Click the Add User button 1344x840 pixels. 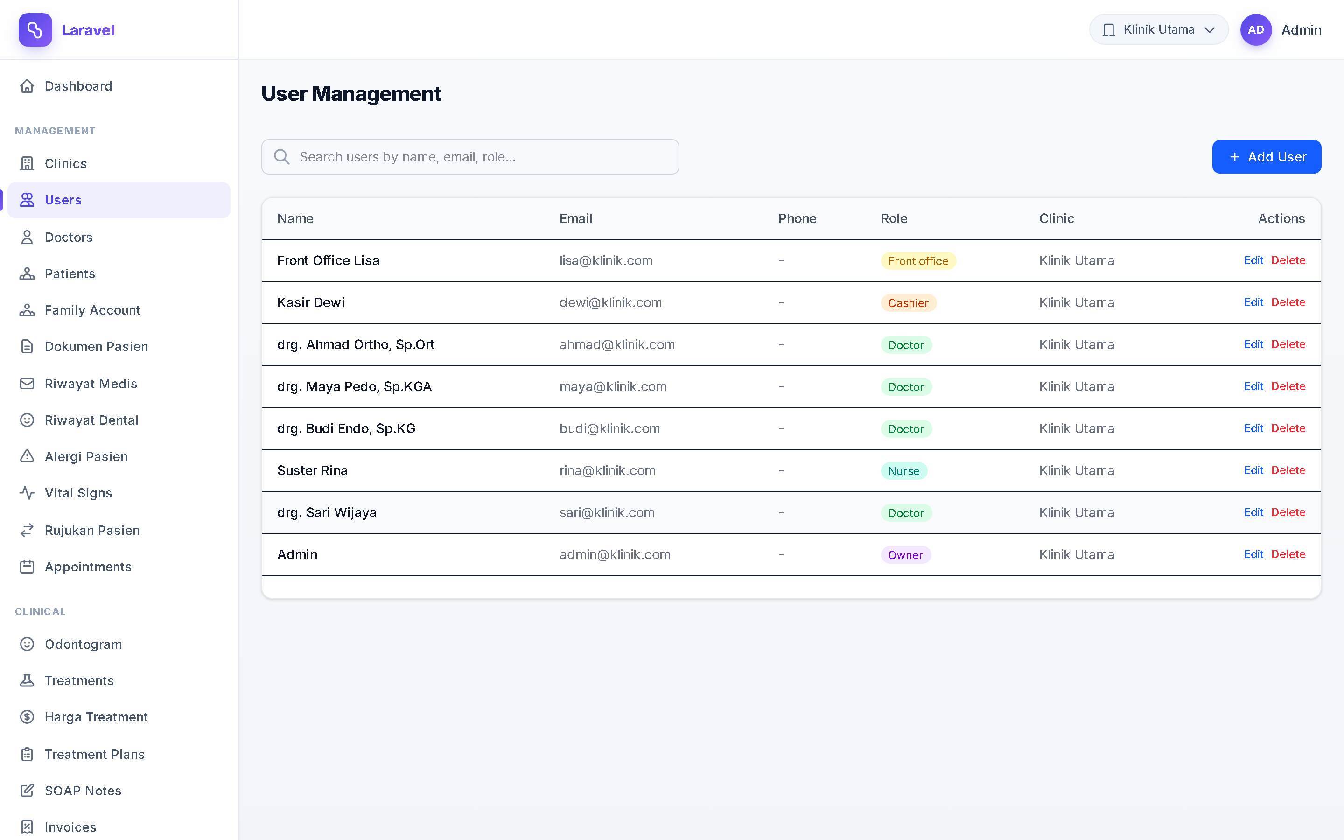click(1266, 157)
